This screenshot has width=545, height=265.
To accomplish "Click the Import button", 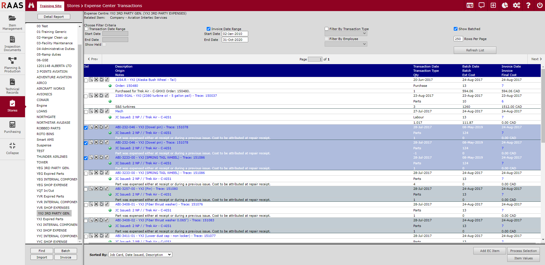I will coord(42,257).
